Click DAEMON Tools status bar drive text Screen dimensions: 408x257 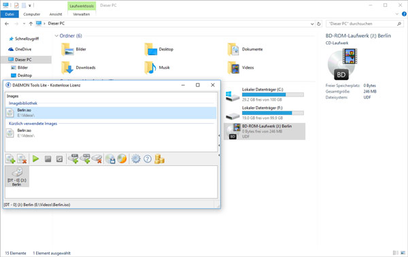click(x=37, y=205)
